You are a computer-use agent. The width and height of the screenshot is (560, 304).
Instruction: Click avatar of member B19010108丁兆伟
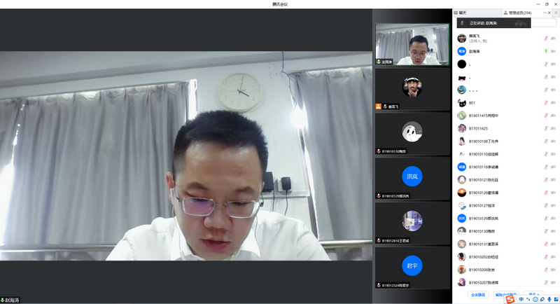[462, 141]
